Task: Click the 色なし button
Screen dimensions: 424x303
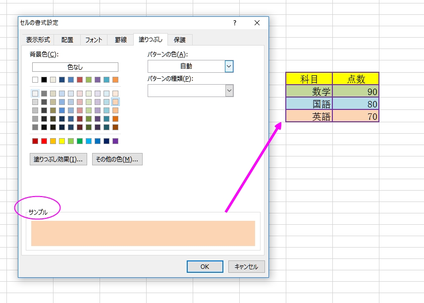Action: click(x=75, y=67)
